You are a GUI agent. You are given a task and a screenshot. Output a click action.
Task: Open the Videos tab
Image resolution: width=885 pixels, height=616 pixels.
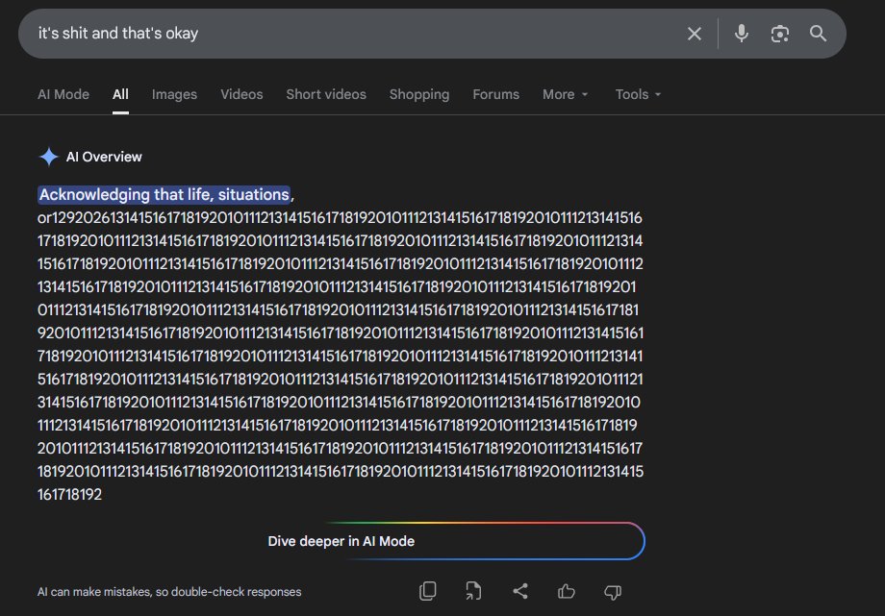pos(241,94)
